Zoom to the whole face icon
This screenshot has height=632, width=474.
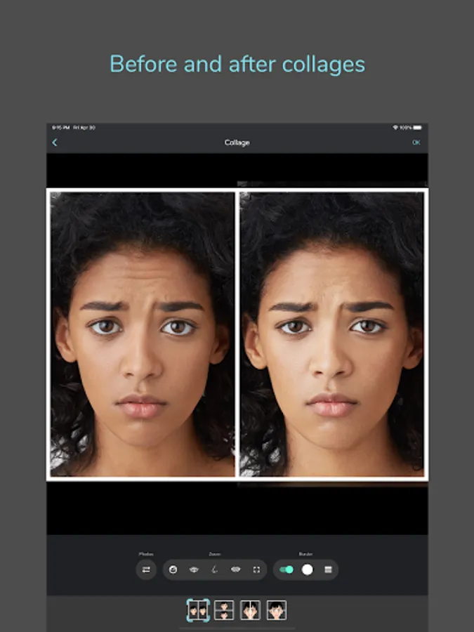(x=173, y=570)
